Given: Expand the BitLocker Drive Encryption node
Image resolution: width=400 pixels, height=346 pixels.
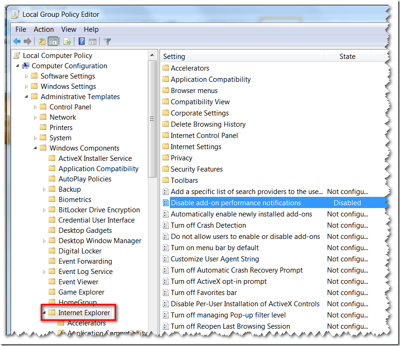Looking at the screenshot, I should coord(44,210).
